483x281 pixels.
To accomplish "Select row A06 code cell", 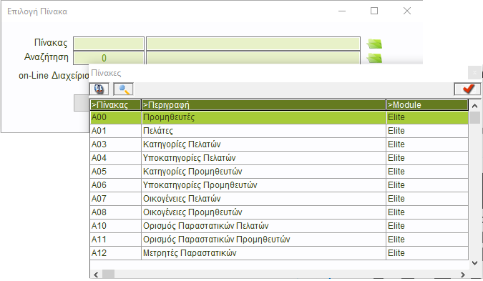I will 115,185.
